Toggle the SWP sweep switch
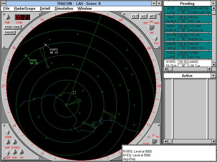 pyautogui.click(x=8, y=142)
